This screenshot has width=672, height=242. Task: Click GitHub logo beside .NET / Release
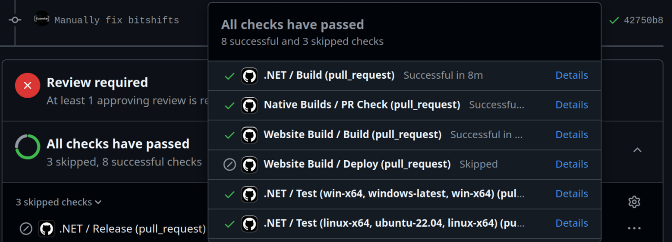(46, 229)
